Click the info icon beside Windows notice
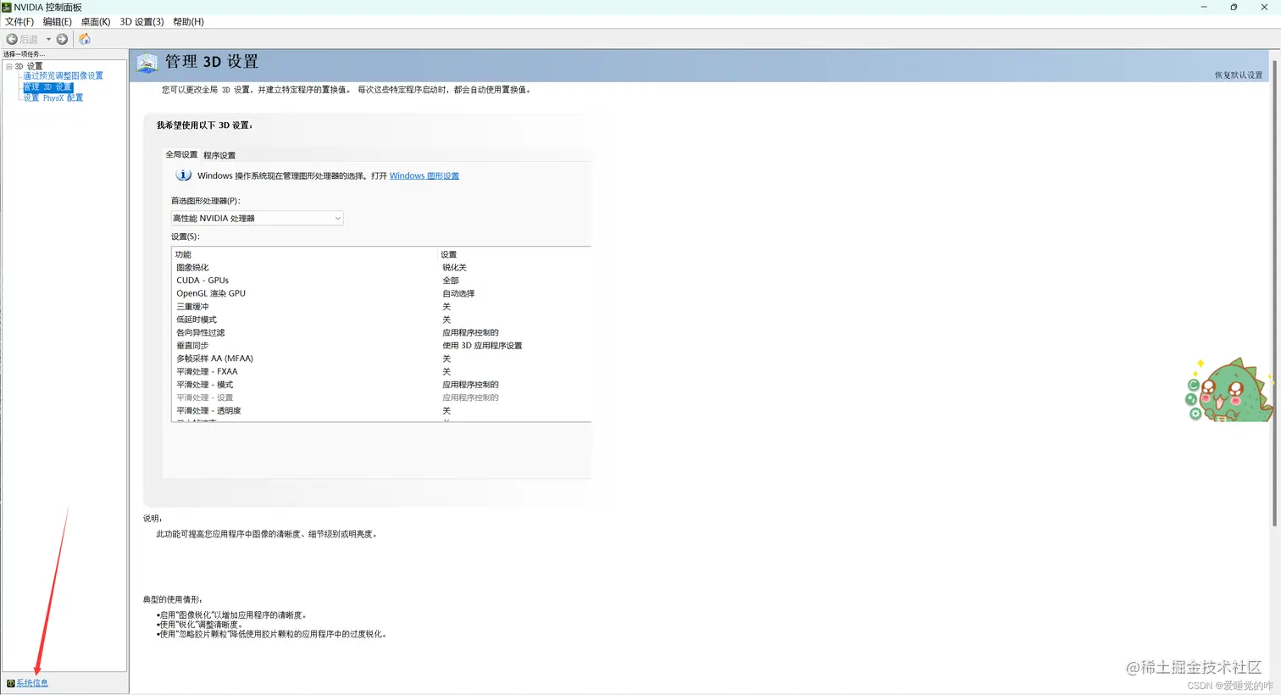1281x695 pixels. [183, 175]
